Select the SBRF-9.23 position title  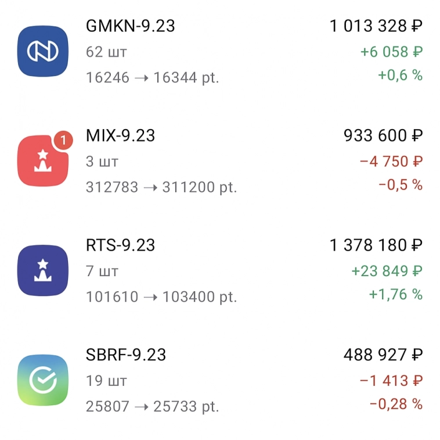coord(125,355)
